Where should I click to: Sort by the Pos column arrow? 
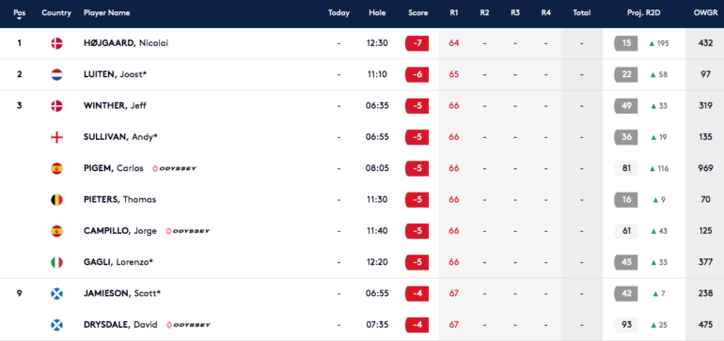pos(20,19)
